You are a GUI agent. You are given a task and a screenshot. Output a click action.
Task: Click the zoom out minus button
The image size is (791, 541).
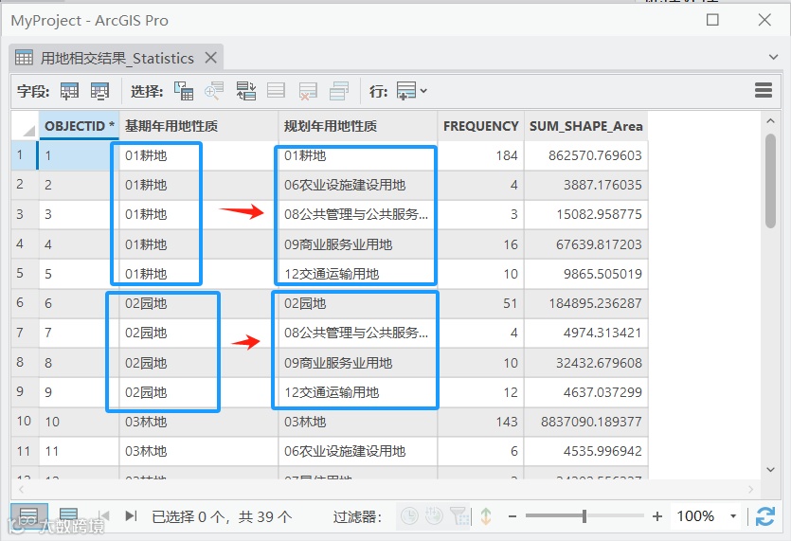(512, 516)
